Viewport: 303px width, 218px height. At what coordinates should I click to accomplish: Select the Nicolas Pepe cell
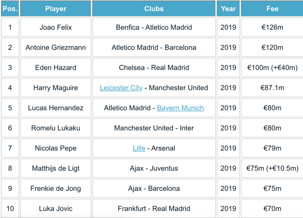click(56, 148)
